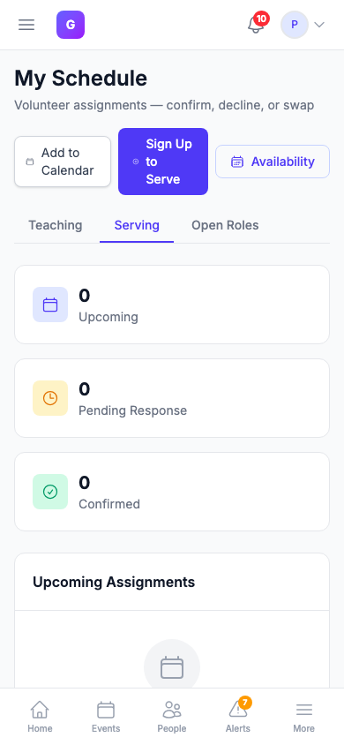
Task: Expand the More menu in bottom bar
Action: pos(303,717)
